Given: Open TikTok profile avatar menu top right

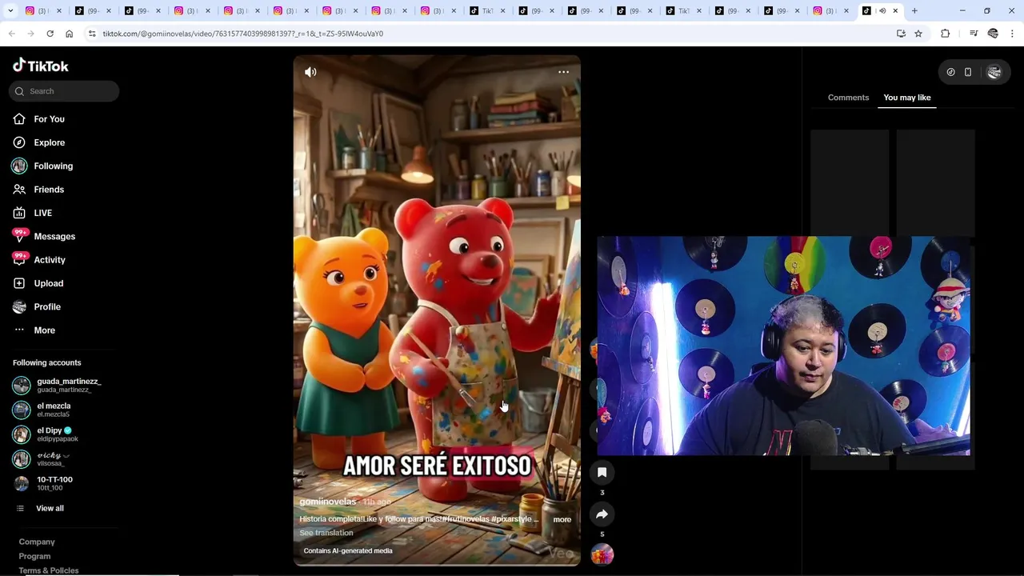Looking at the screenshot, I should tap(994, 72).
